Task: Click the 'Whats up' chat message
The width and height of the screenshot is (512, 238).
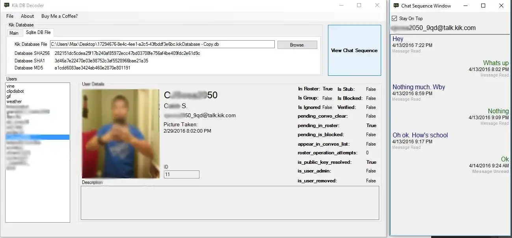Action: click(496, 63)
